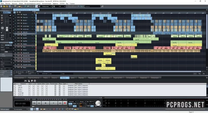Open the Автоматизация menu
Image resolution: width=208 pixels, height=113 pixels.
point(47,4)
